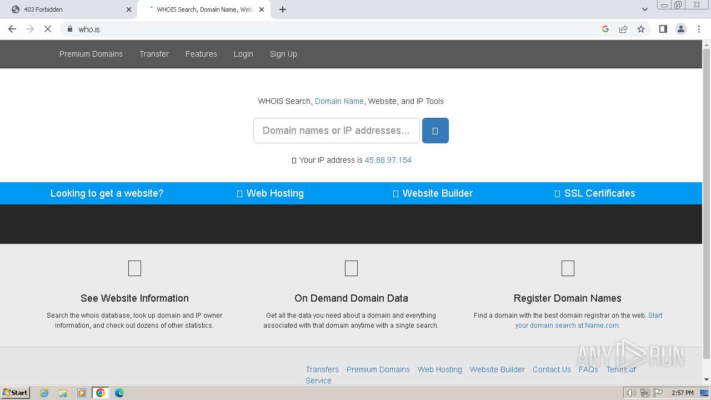Follow the Domain Name link

tap(339, 101)
